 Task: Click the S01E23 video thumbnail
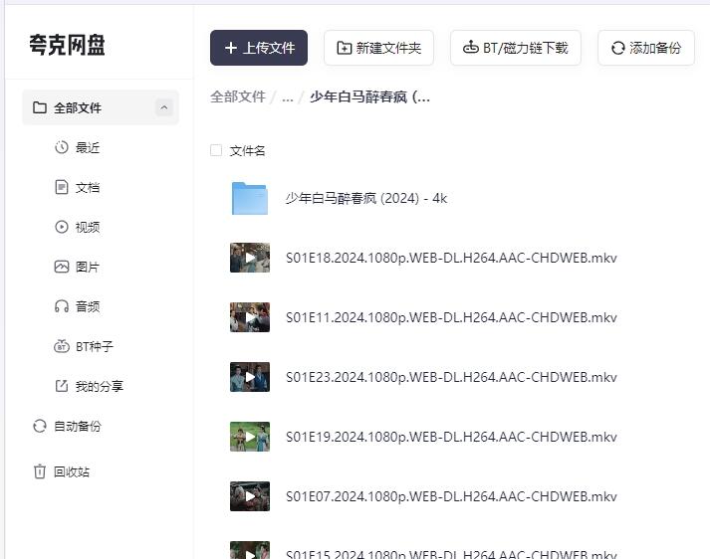click(250, 377)
